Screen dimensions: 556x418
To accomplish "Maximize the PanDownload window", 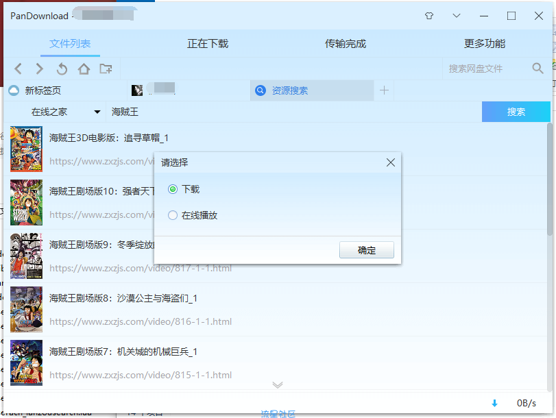I will [x=511, y=16].
